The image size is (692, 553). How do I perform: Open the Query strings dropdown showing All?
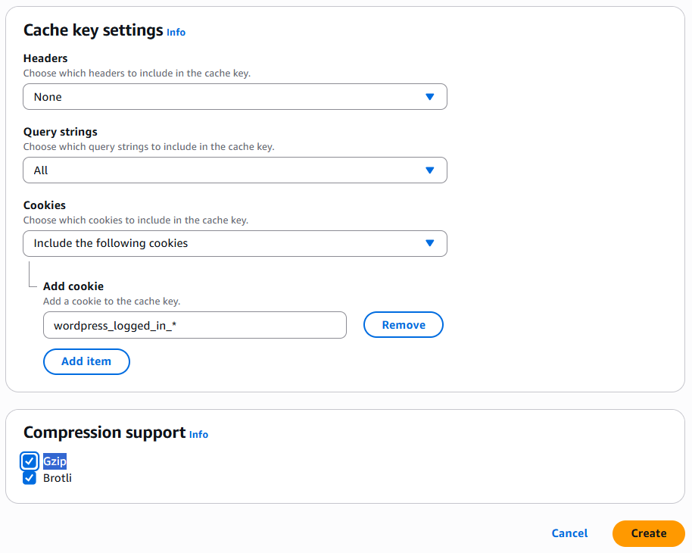(235, 170)
